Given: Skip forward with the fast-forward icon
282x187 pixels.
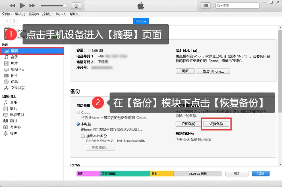Looking at the screenshot, I should click(x=32, y=6).
